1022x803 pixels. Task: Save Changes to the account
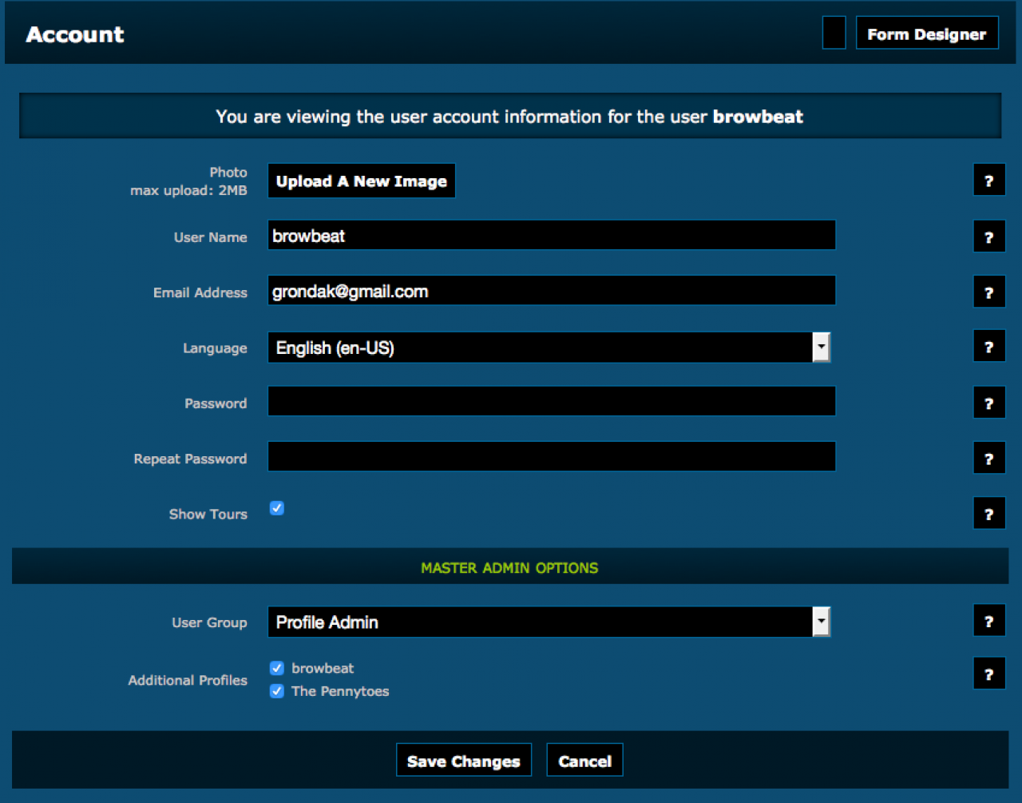pos(463,761)
